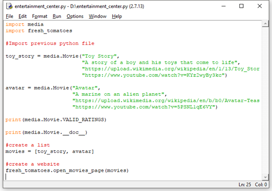Click the IDLE Python file icon in title bar

(9, 6)
